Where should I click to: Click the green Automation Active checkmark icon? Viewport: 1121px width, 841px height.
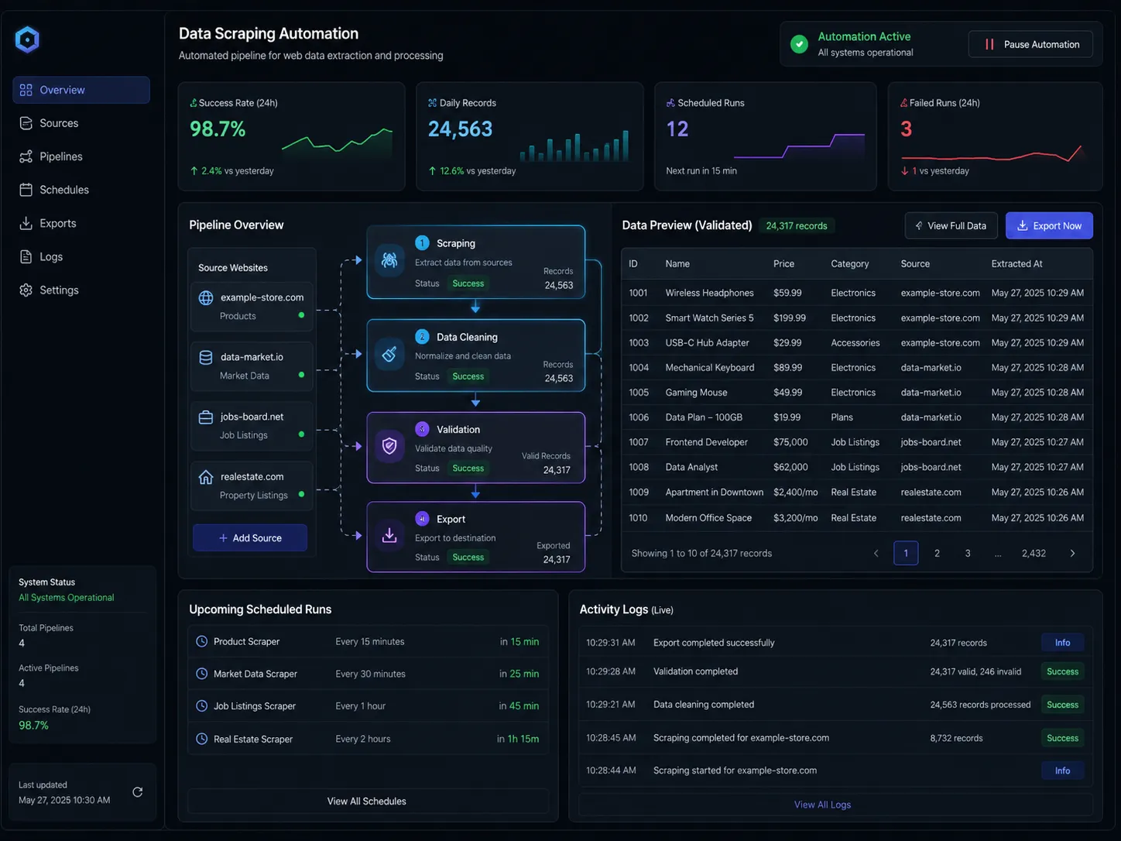(x=799, y=44)
